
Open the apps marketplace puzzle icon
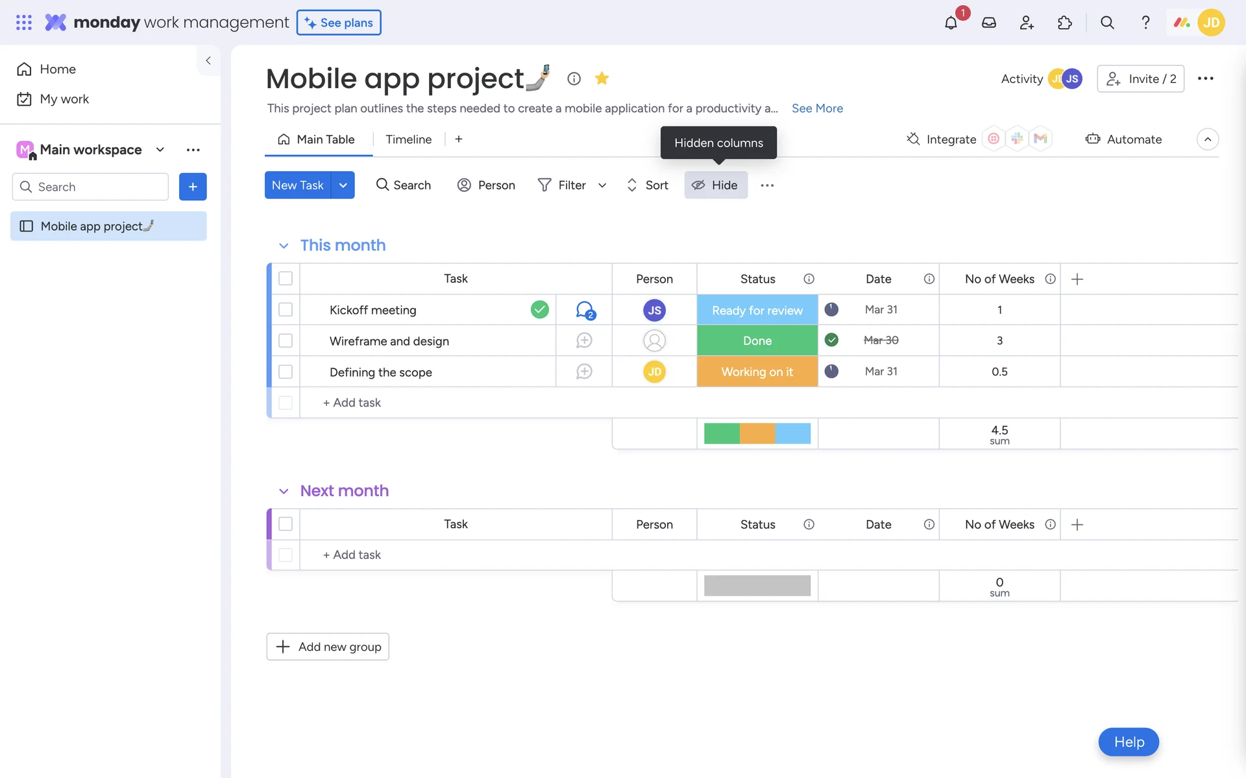(x=1064, y=23)
